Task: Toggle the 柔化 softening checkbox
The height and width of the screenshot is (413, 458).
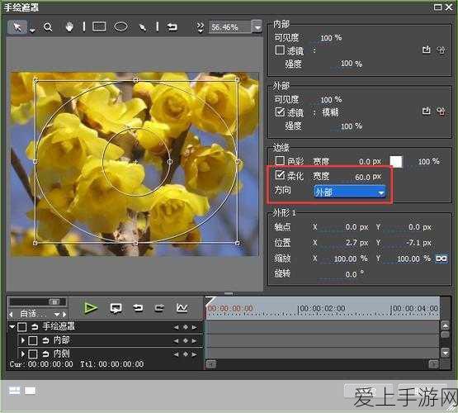Action: click(280, 175)
